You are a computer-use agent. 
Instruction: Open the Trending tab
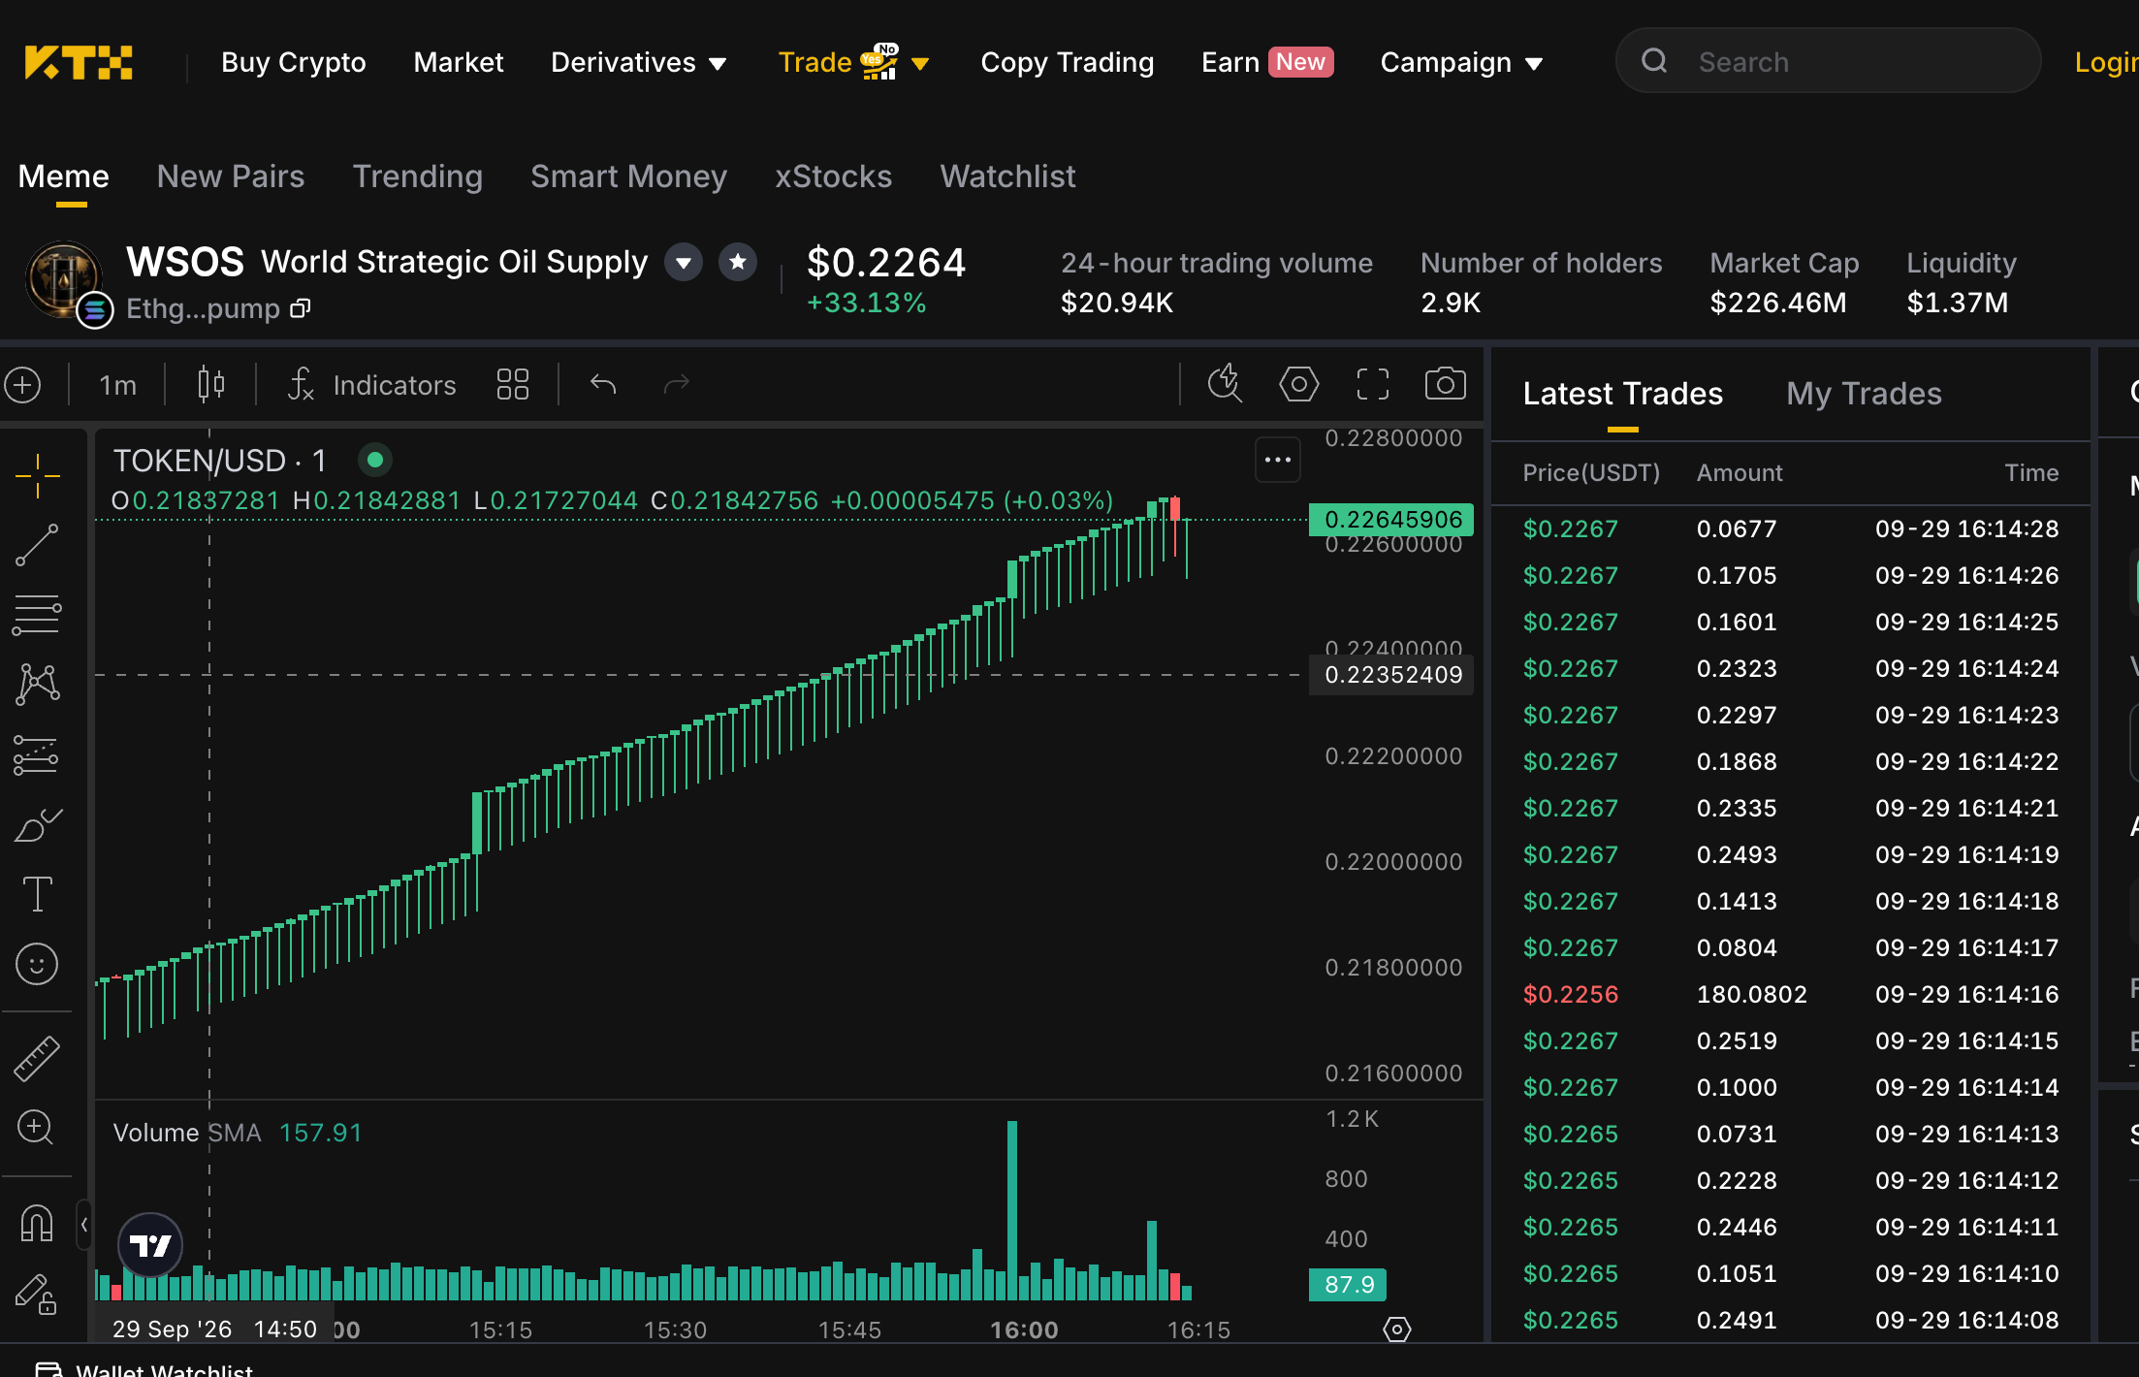pos(418,176)
